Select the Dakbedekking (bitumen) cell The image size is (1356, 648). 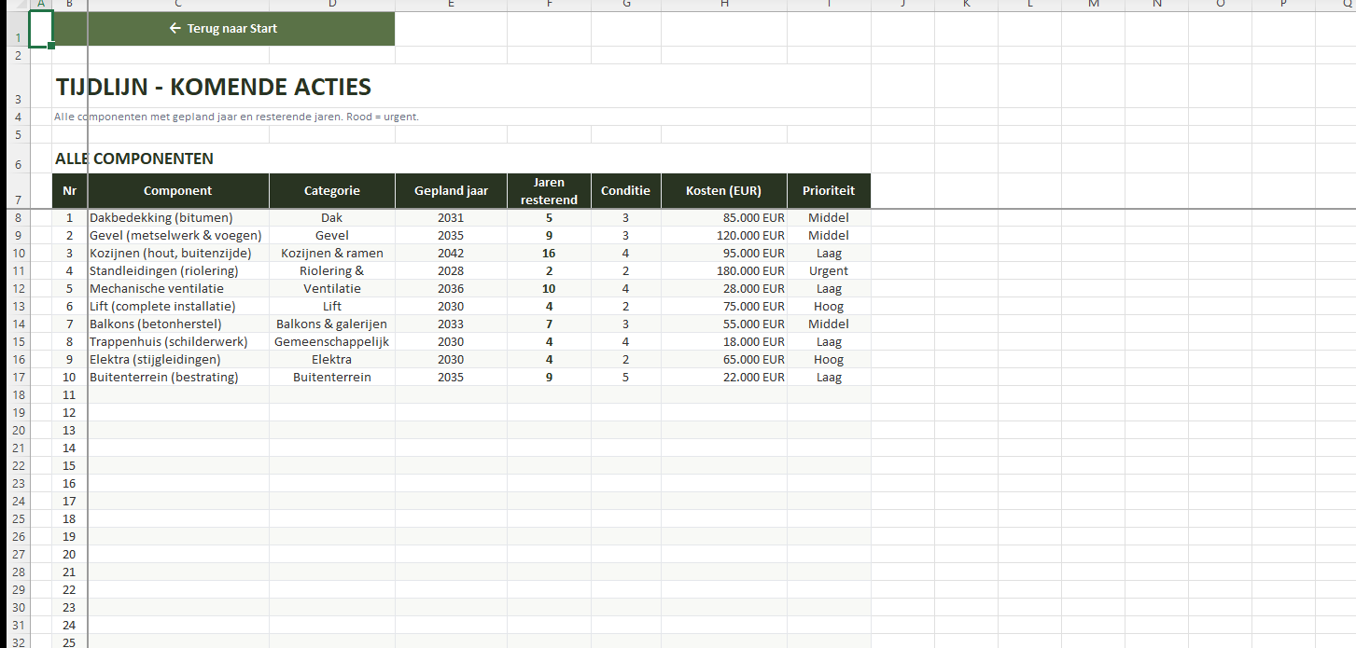click(161, 218)
